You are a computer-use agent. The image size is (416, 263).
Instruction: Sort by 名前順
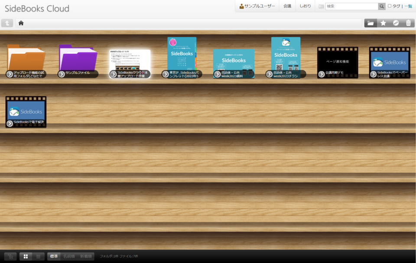pyautogui.click(x=69, y=256)
